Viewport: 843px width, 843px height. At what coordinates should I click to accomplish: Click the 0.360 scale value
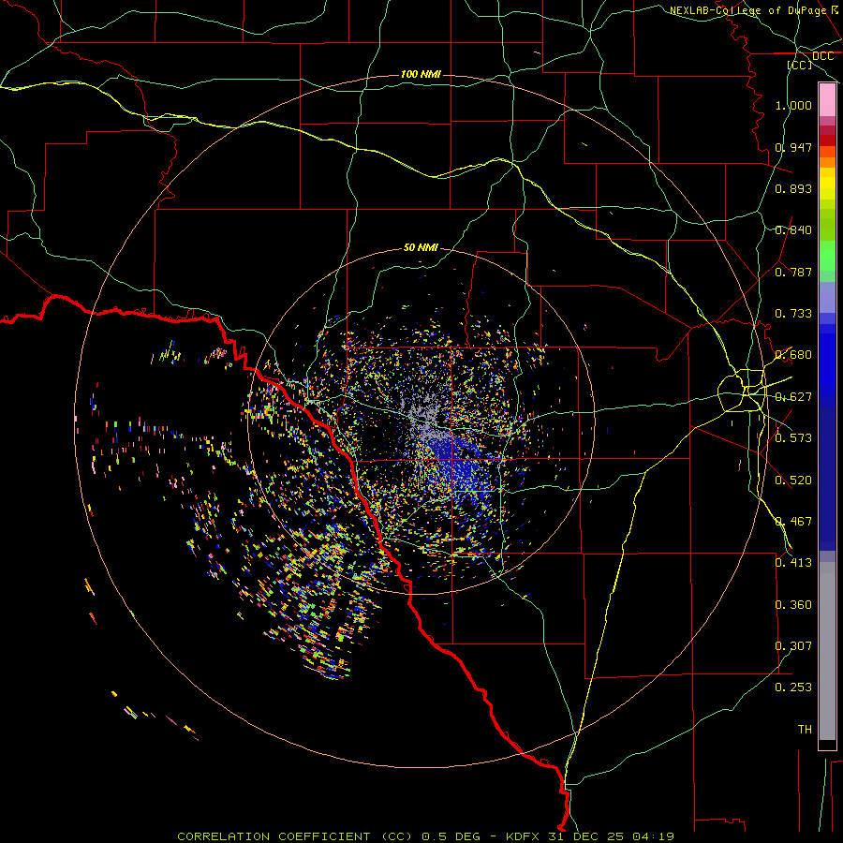pos(793,605)
